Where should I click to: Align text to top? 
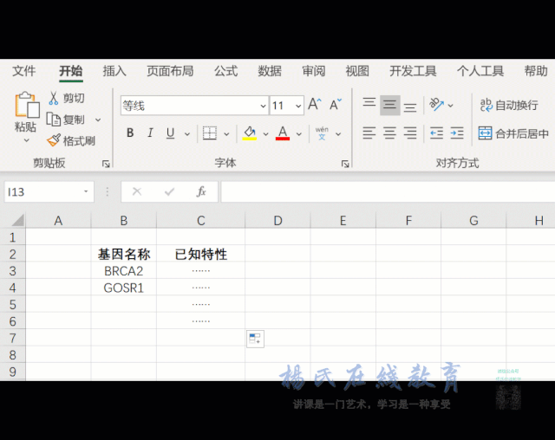369,105
